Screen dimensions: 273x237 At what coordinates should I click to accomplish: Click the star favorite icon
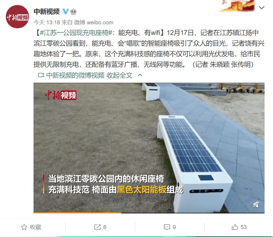24,227
